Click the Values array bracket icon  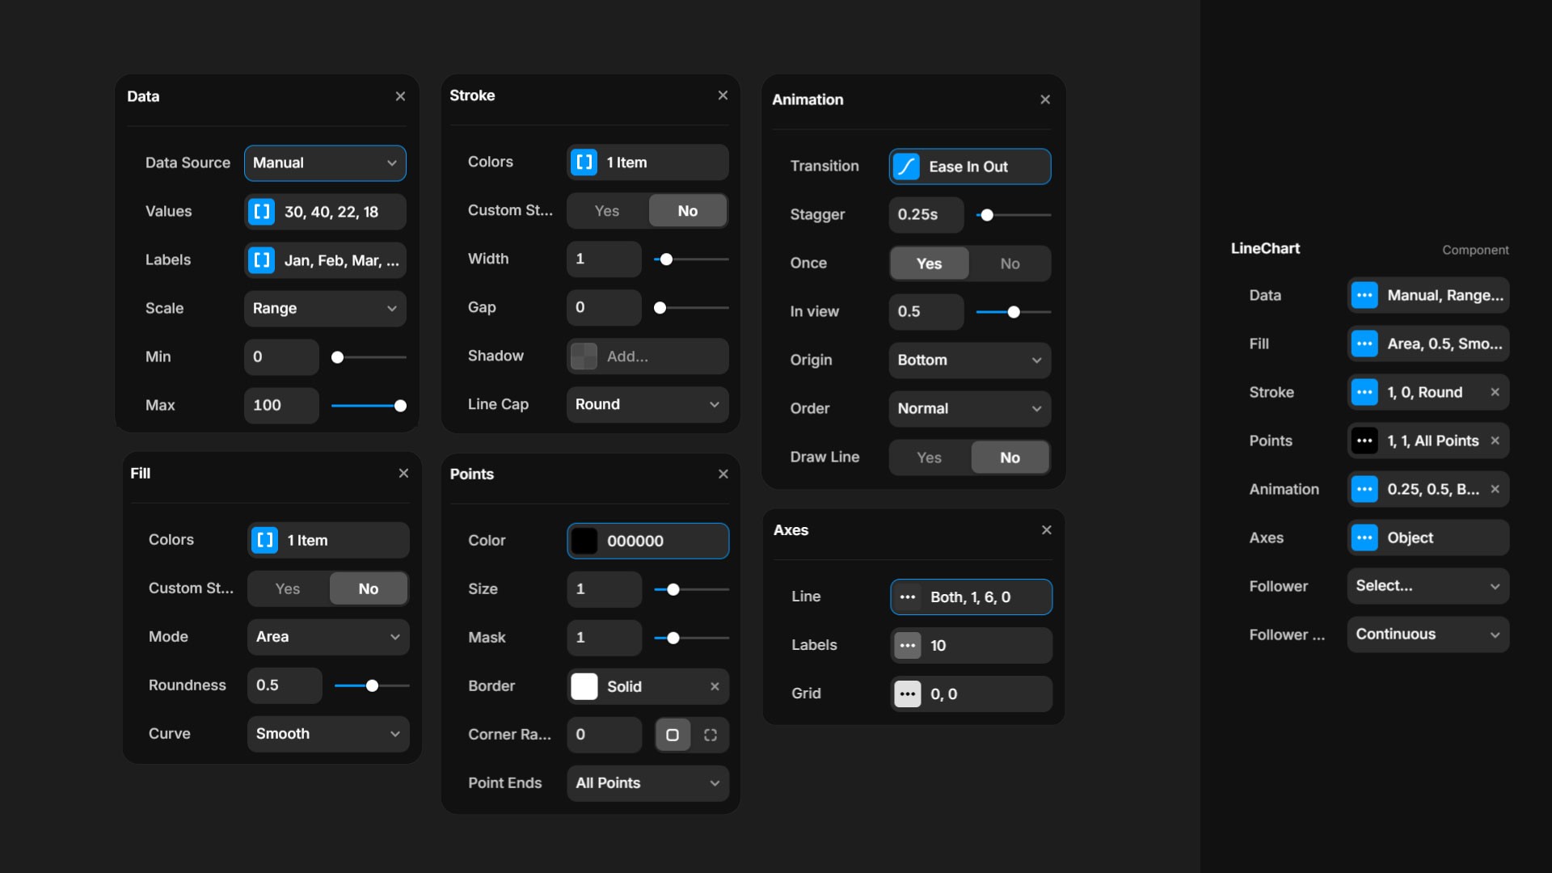point(262,212)
